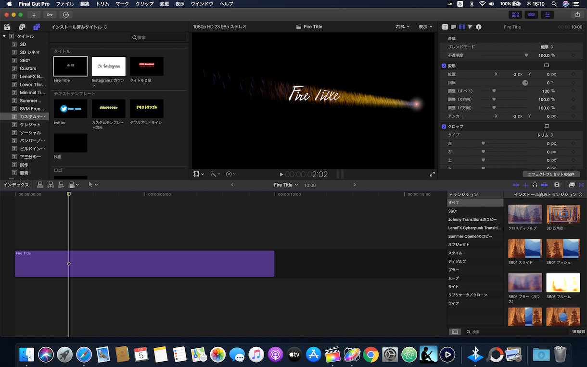Toggle the inspector sliders button

click(548, 14)
